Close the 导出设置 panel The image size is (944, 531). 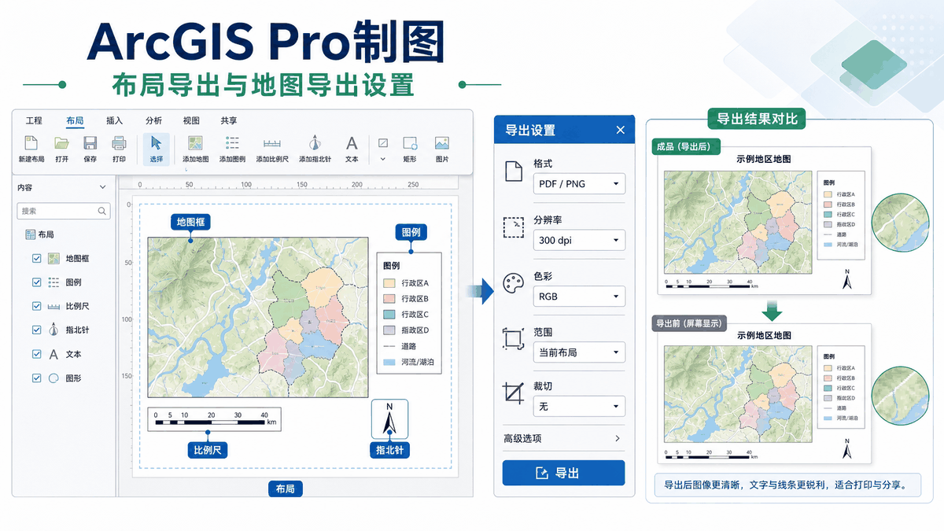pos(620,130)
